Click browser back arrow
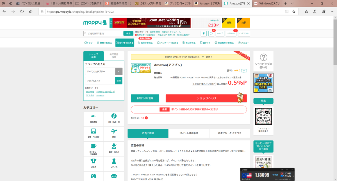Screen dimensions: 337x181 (4, 12)
